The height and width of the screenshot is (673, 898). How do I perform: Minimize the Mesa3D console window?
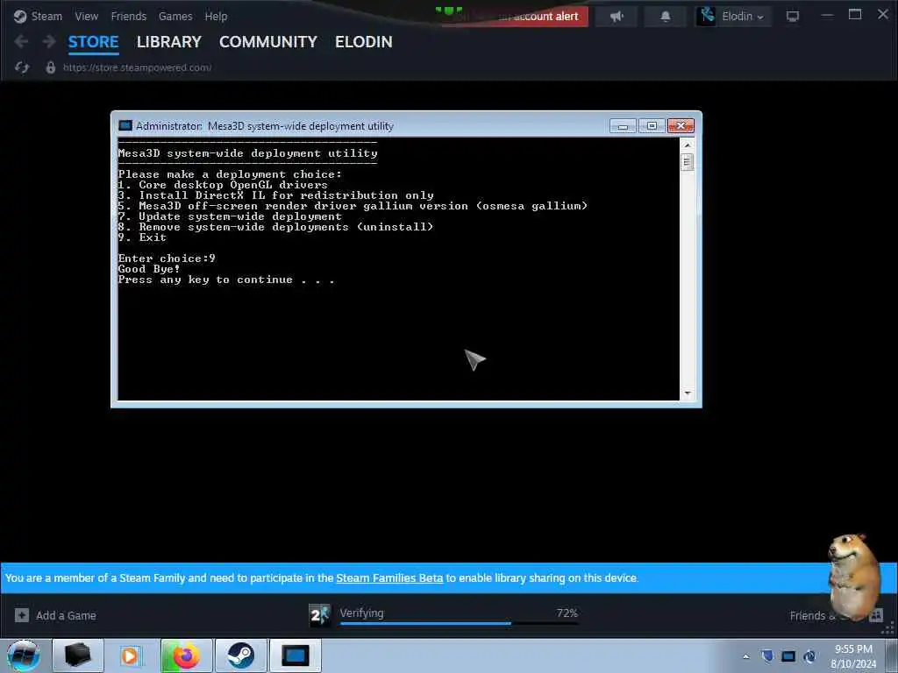pyautogui.click(x=623, y=126)
